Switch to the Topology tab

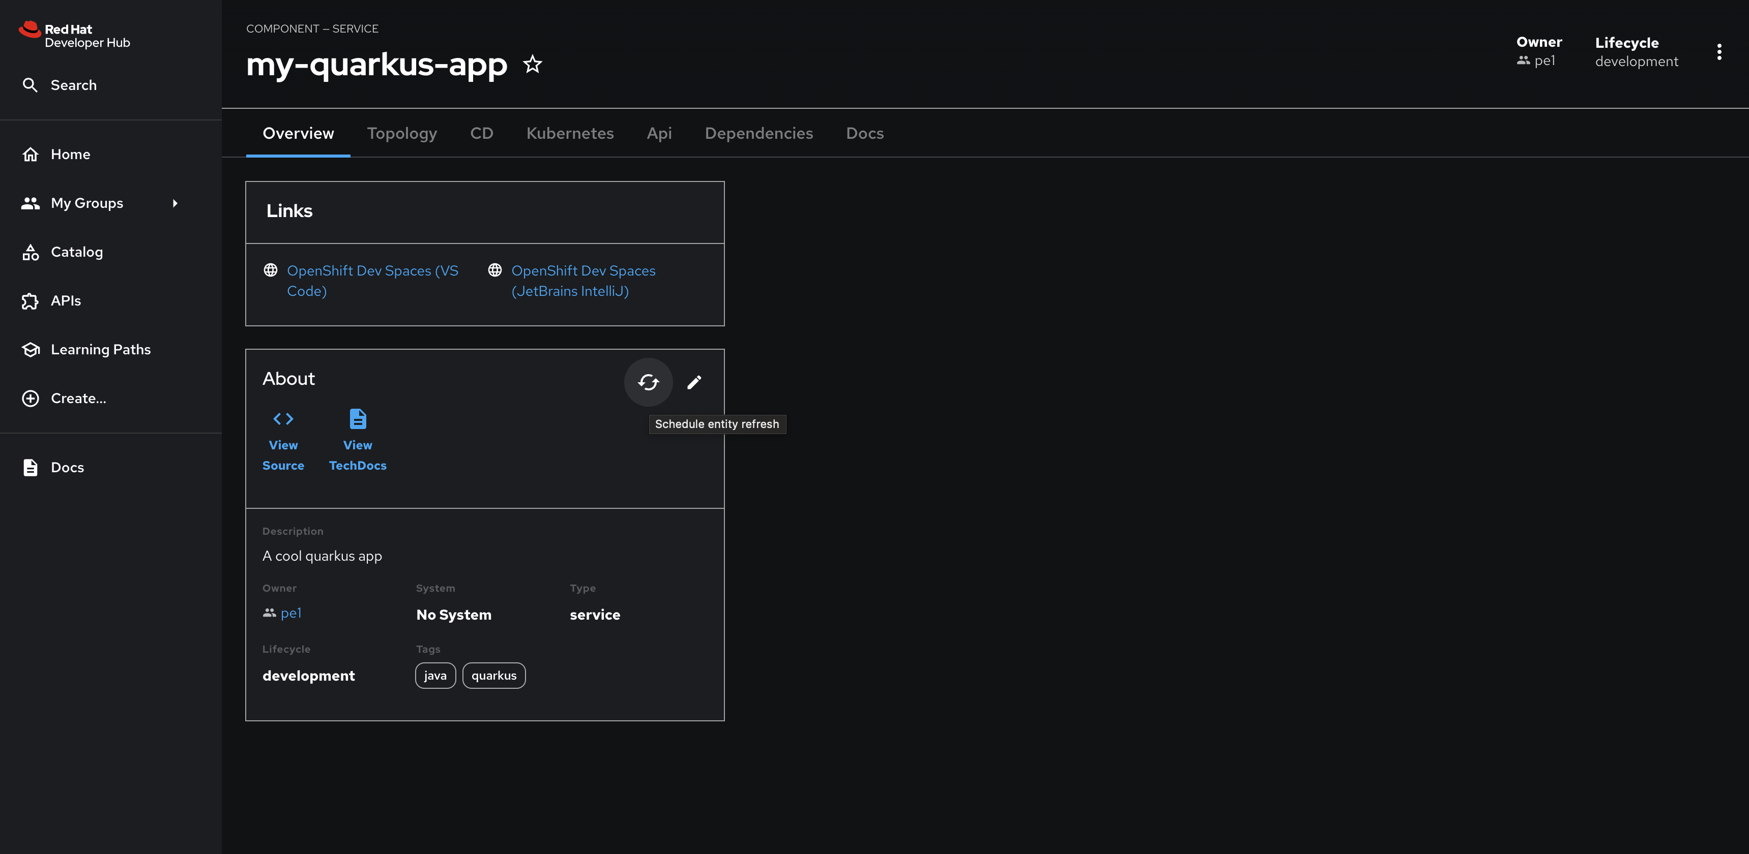click(402, 133)
